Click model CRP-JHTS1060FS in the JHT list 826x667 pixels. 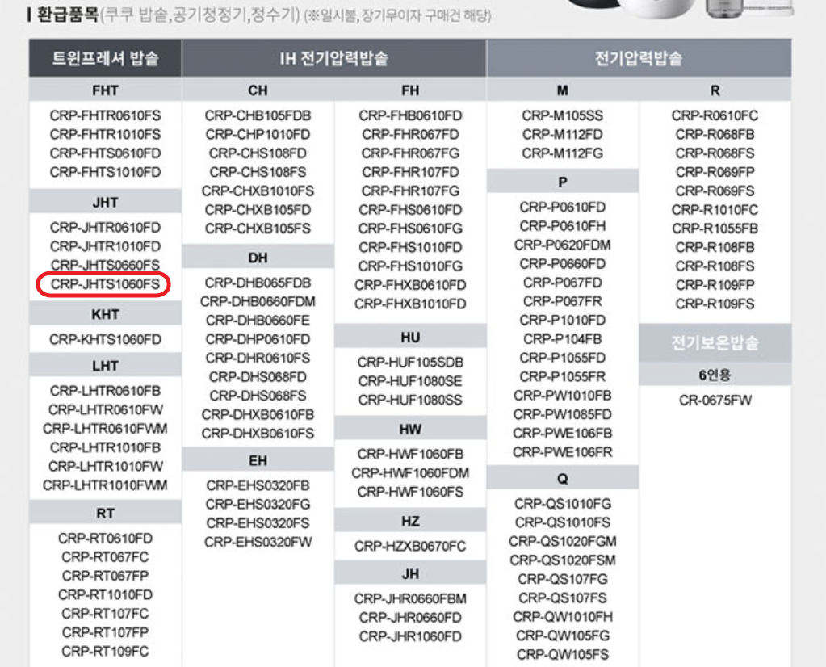105,284
